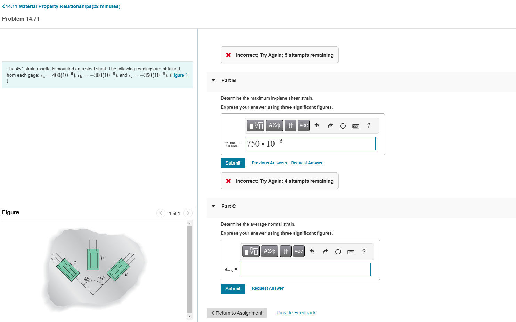The image size is (516, 322).
Task: Redo edit in Part B answer
Action: coord(330,125)
